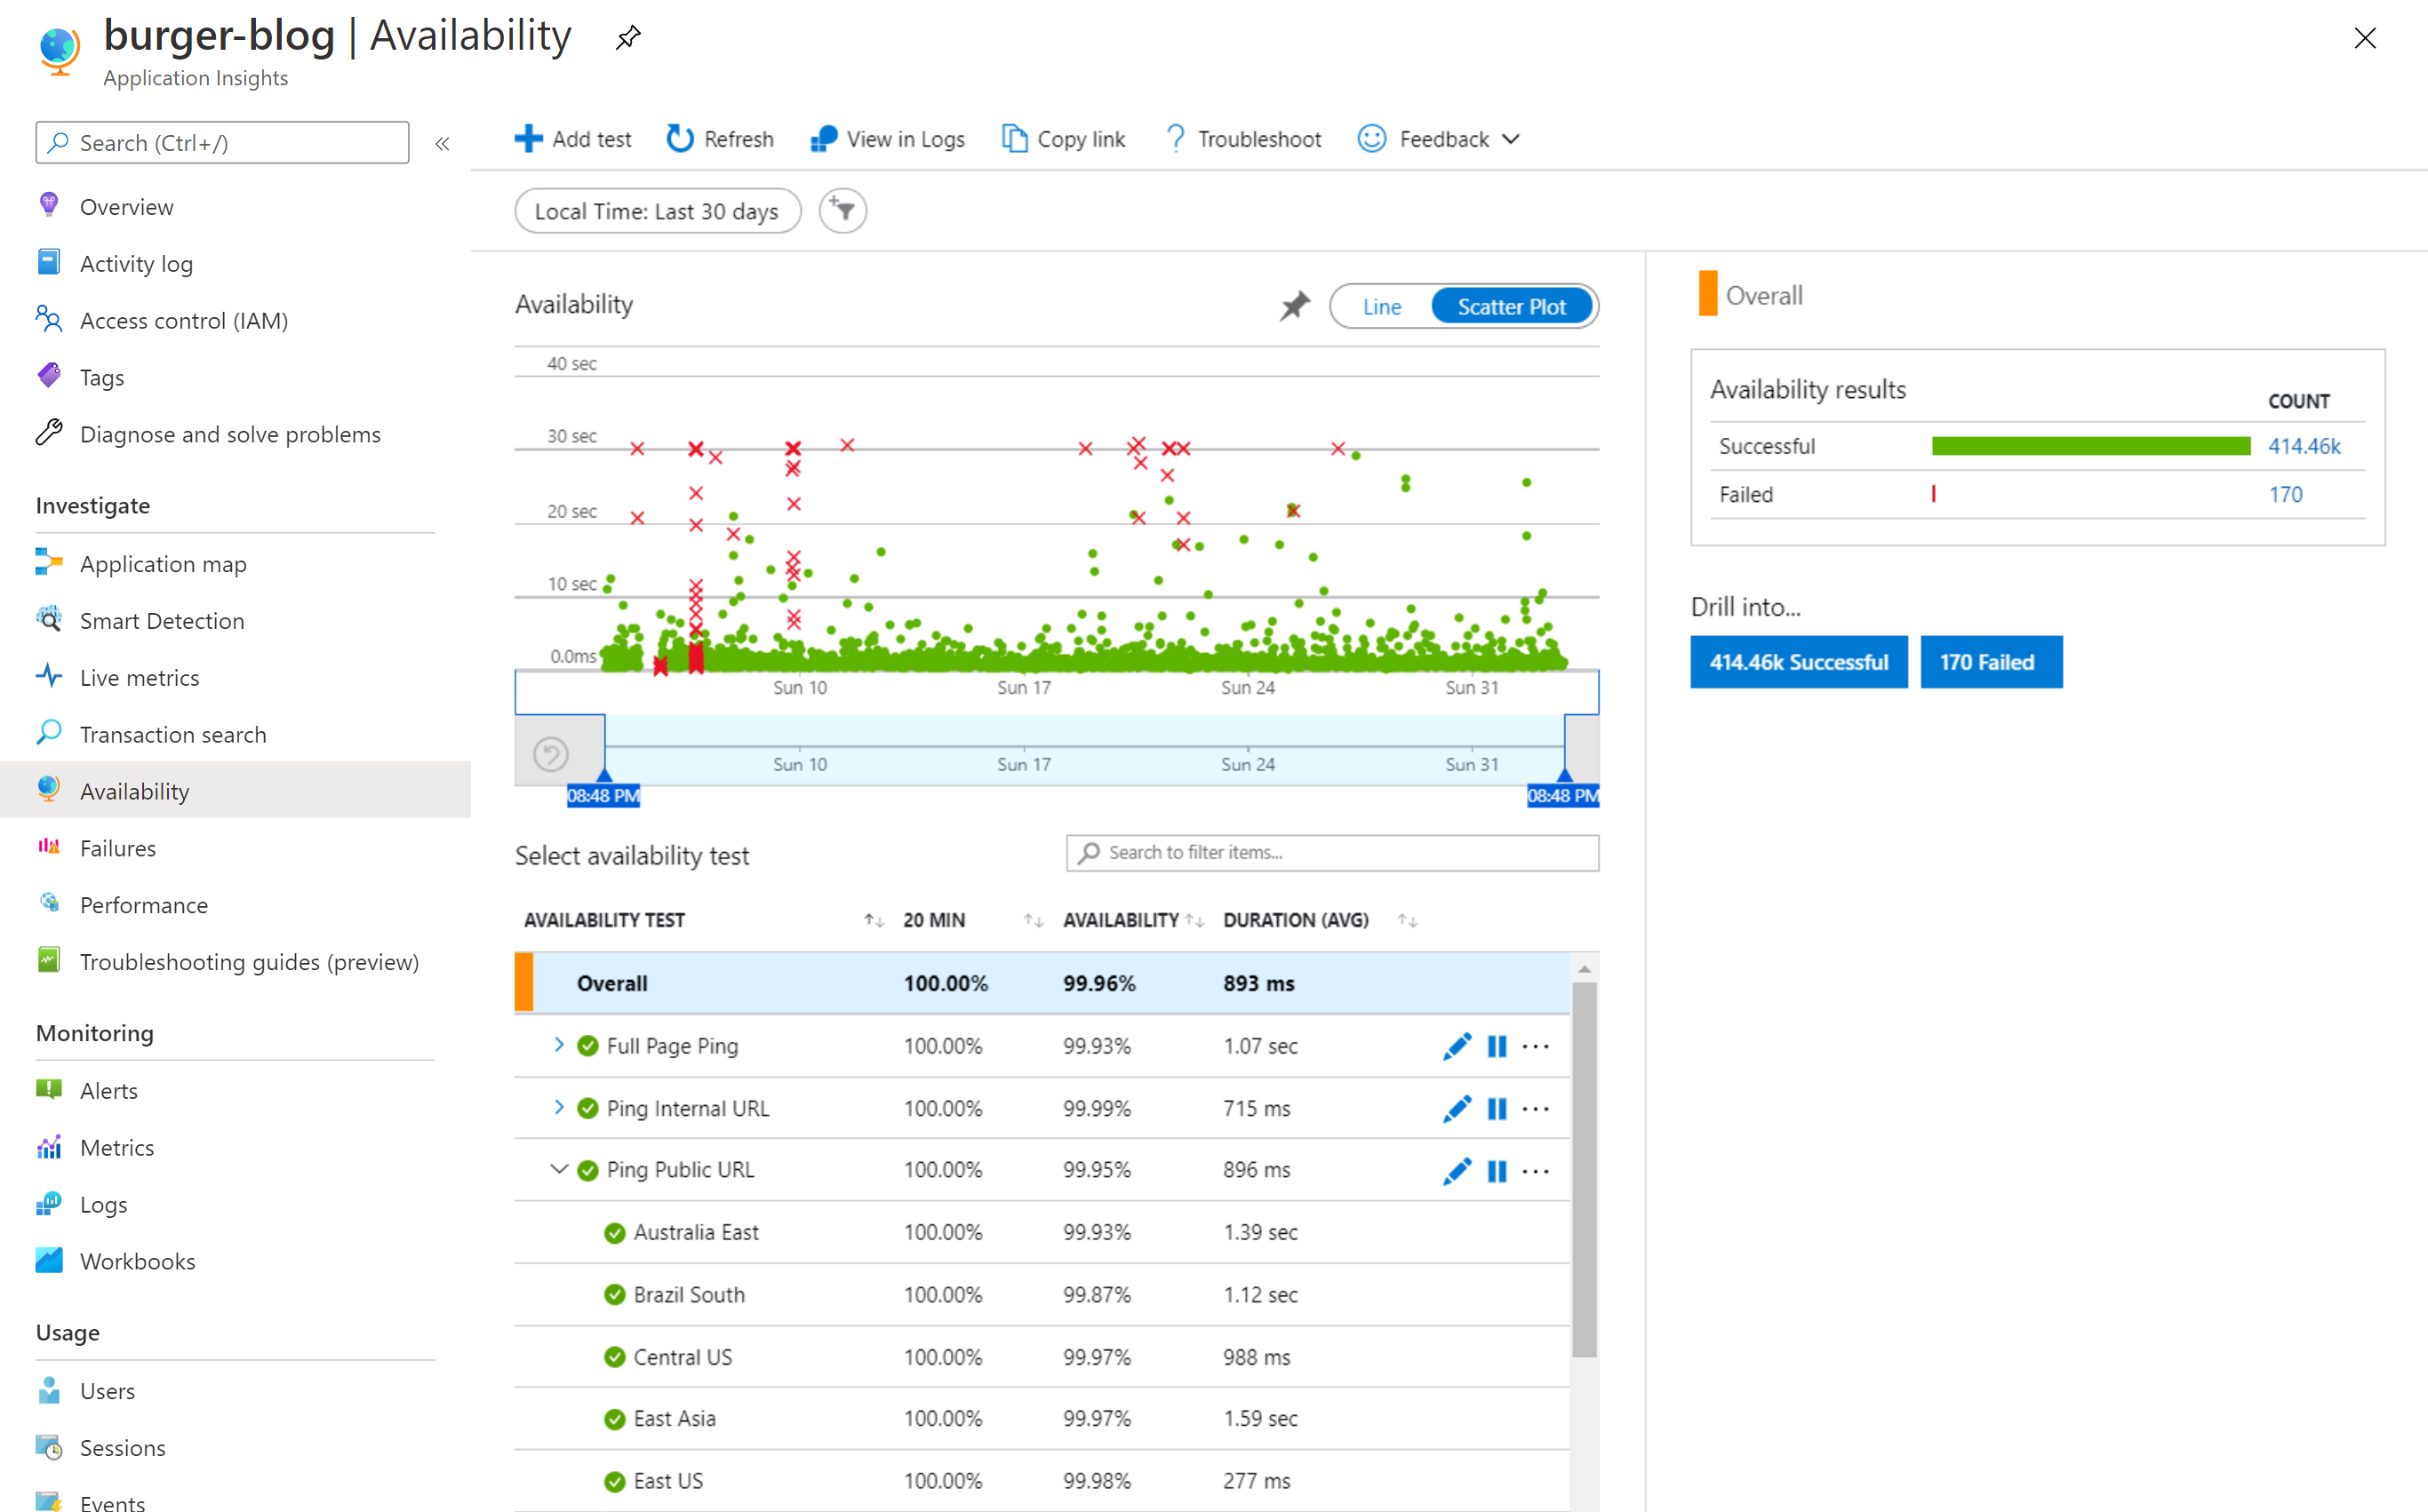Screen dimensions: 2428x1512
Task: Click the Add test icon button
Action: coord(528,139)
